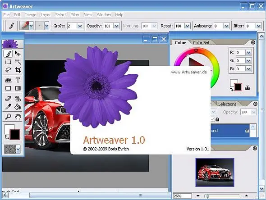Image resolution: width=266 pixels, height=200 pixels.
Task: Pick the Paint Bucket fill tool
Action: (x=18, y=107)
